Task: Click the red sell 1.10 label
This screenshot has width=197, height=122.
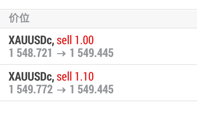Action: pyautogui.click(x=75, y=77)
